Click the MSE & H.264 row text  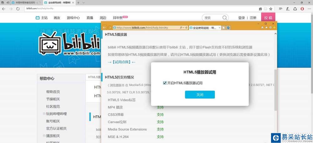click(118, 137)
